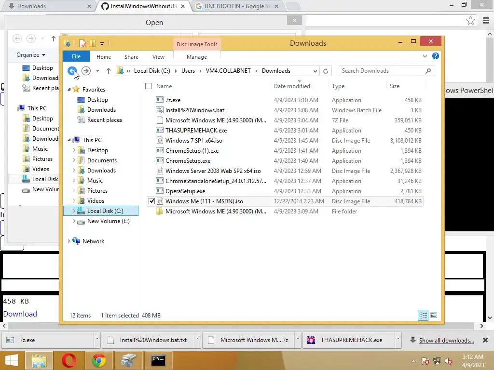Click Show all downloads link
494x370 pixels.
pyautogui.click(x=446, y=341)
